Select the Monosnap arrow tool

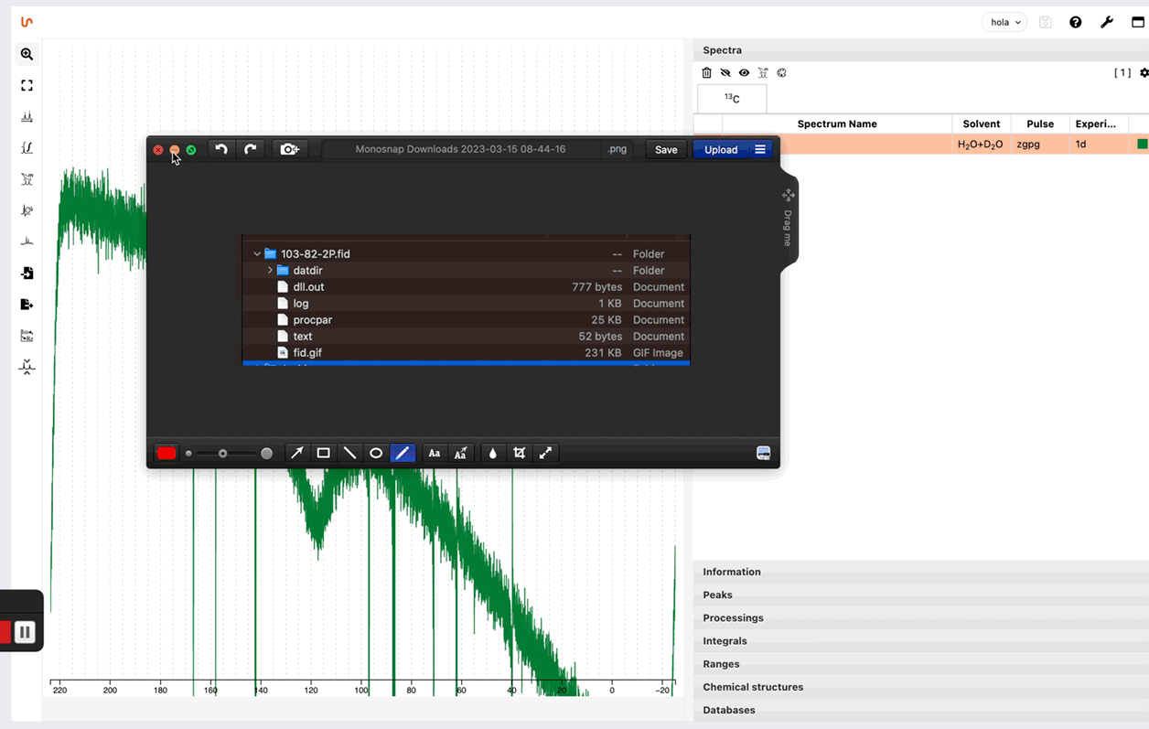[297, 454]
